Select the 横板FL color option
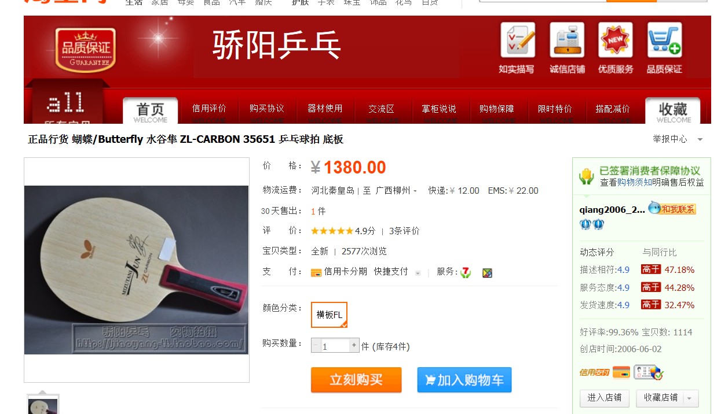The image size is (721, 414). coord(329,315)
